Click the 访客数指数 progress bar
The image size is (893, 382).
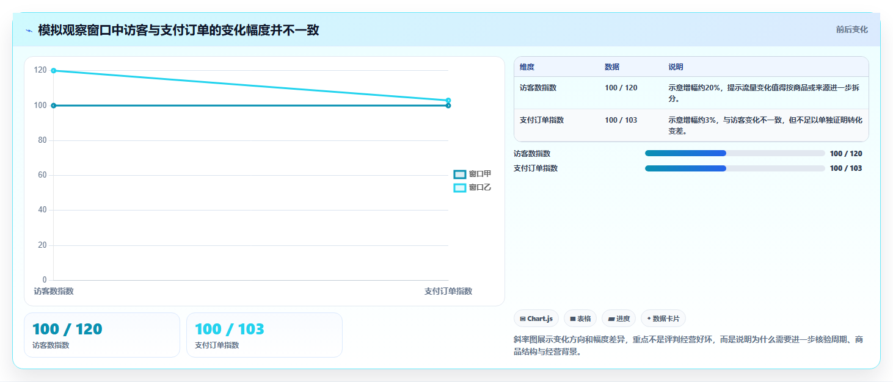pos(735,154)
